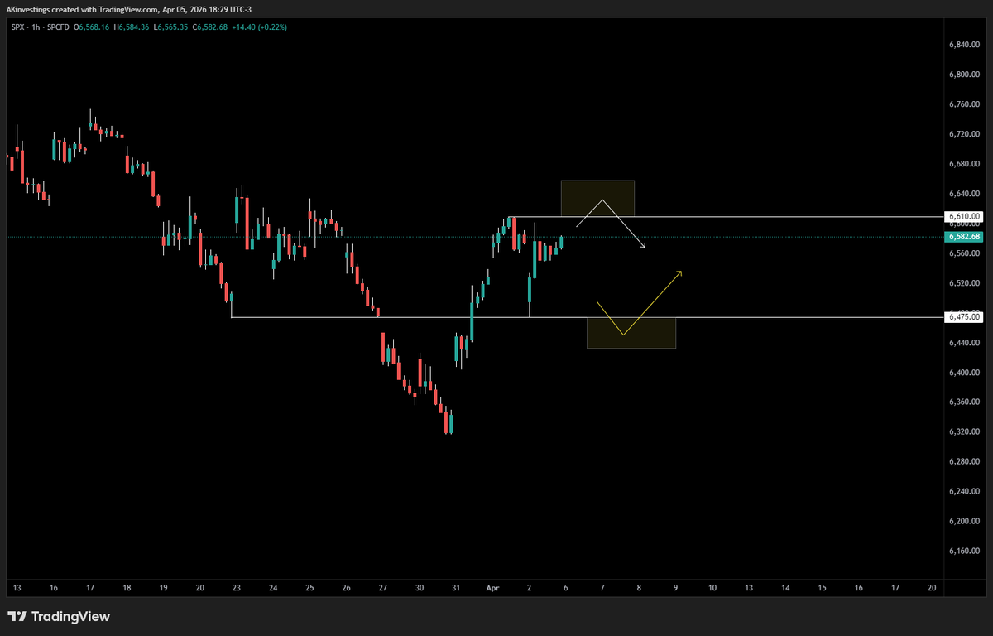This screenshot has width=993, height=636.
Task: Click the 6,360.00 price axis label
Action: [x=964, y=402]
